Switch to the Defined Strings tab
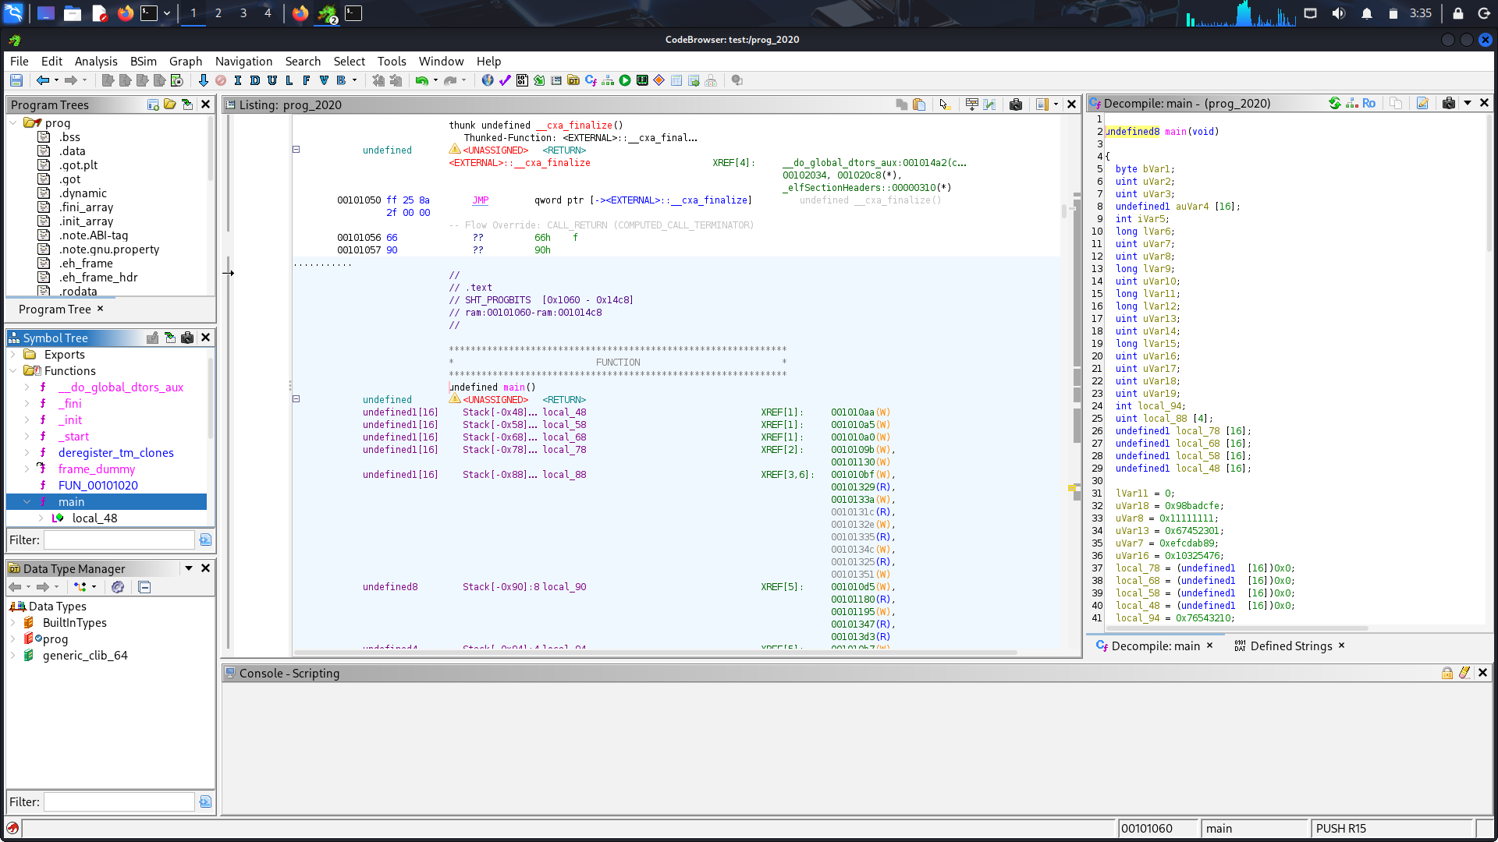The width and height of the screenshot is (1498, 842). [1290, 646]
